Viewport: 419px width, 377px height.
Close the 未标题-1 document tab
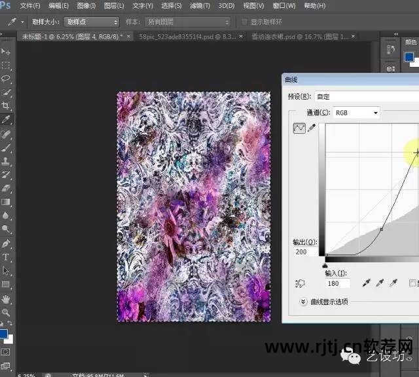pyautogui.click(x=128, y=36)
